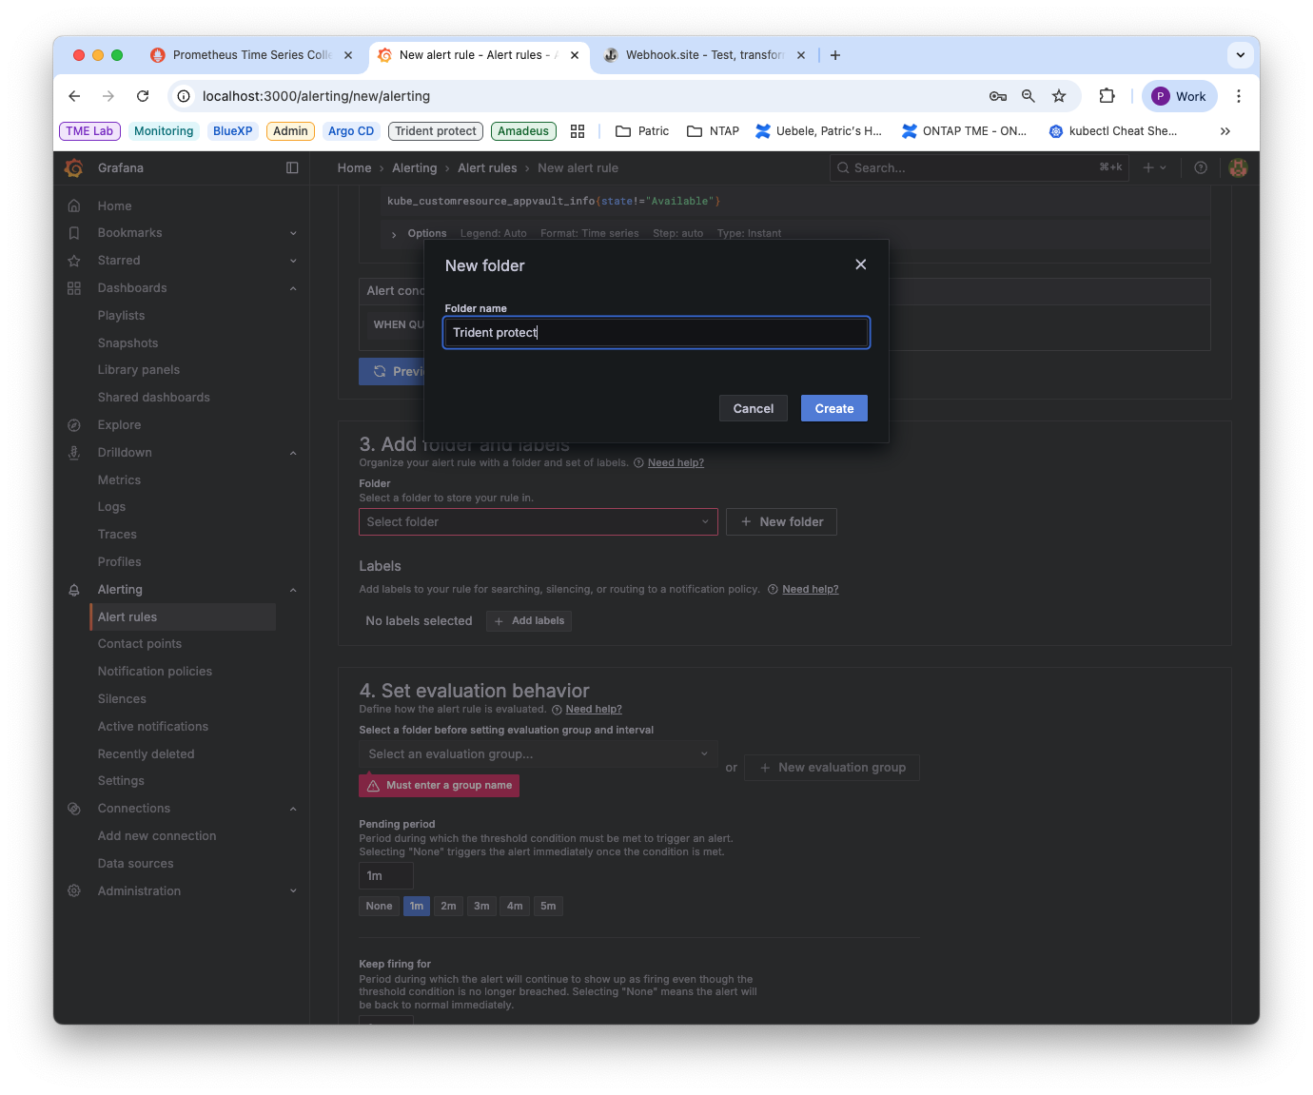The image size is (1313, 1095).
Task: Click the Administration gear icon
Action: 74,890
